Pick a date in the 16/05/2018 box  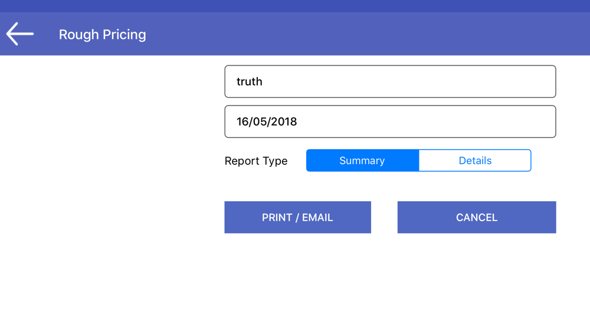(390, 121)
